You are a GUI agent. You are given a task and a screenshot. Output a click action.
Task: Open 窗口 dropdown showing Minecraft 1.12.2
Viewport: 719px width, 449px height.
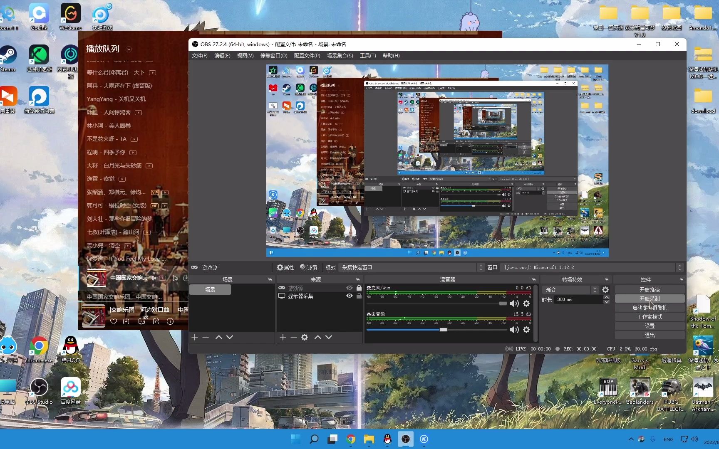592,267
